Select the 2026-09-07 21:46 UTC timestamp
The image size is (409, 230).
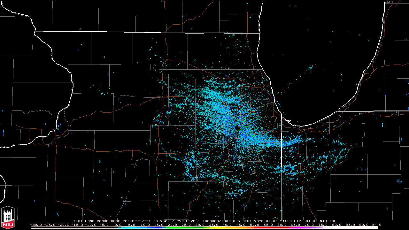(x=277, y=221)
